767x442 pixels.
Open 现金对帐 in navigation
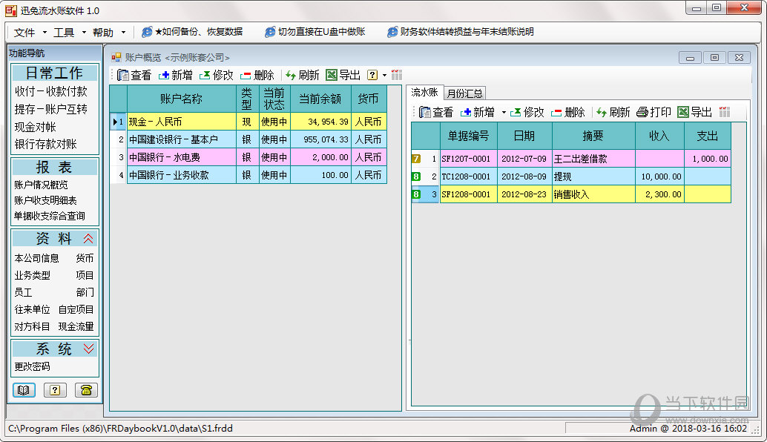pyautogui.click(x=35, y=127)
